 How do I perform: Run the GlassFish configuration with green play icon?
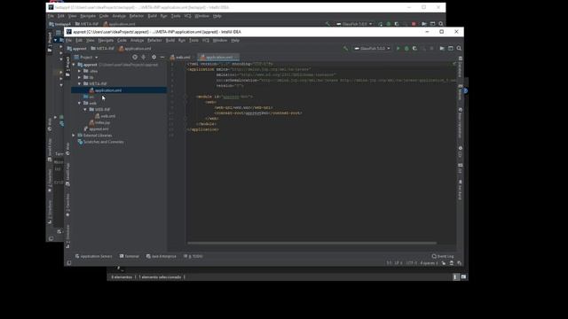coord(398,49)
